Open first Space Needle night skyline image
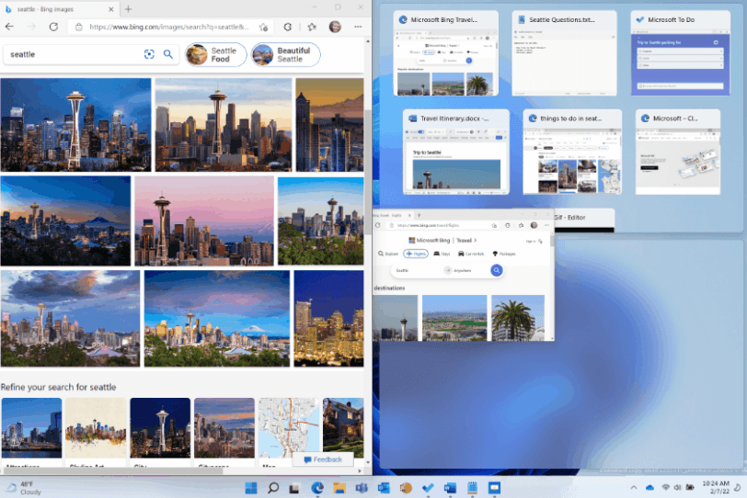Viewport: 747px width, 498px height. [75, 125]
